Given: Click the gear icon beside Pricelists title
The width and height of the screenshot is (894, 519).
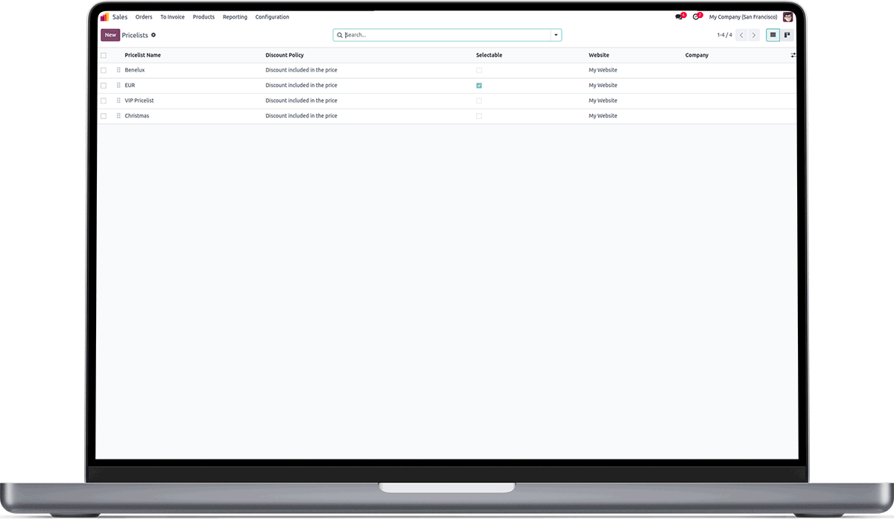Looking at the screenshot, I should 153,35.
